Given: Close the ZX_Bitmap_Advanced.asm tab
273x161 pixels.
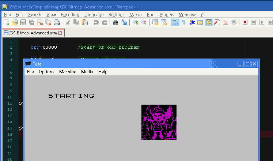Looking at the screenshot, I should [x=60, y=33].
